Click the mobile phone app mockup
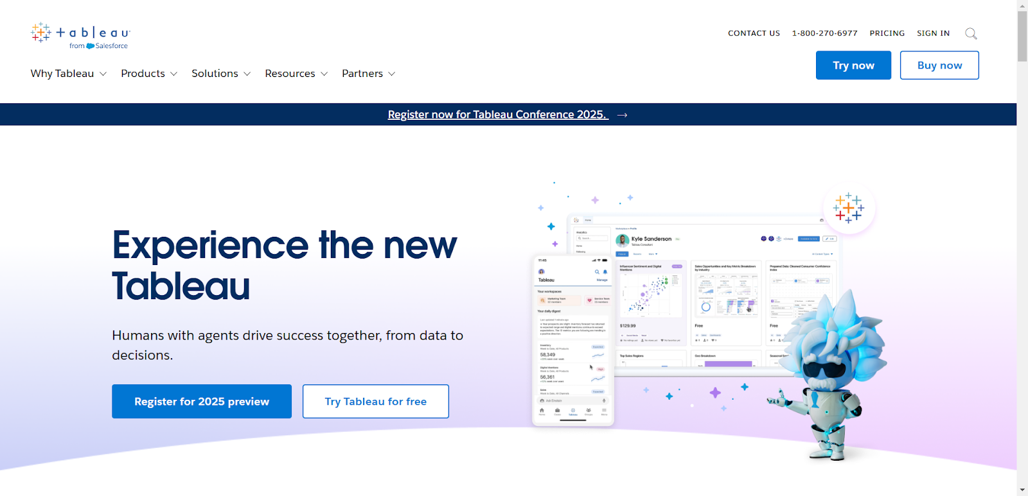 click(x=573, y=340)
